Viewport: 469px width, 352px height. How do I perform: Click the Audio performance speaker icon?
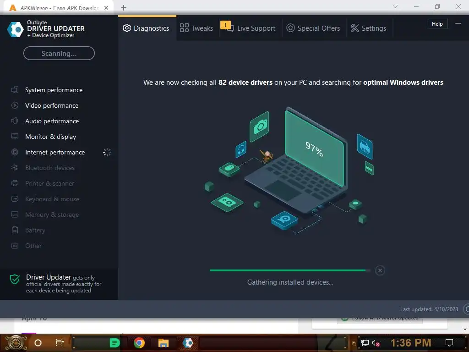15,121
